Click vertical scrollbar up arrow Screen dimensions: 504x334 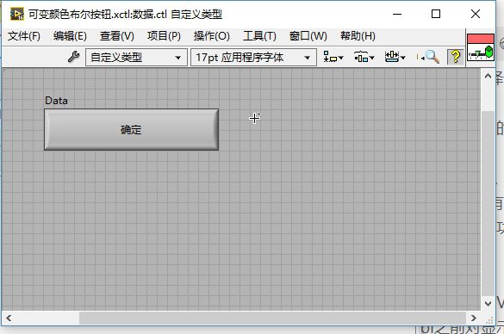point(488,77)
